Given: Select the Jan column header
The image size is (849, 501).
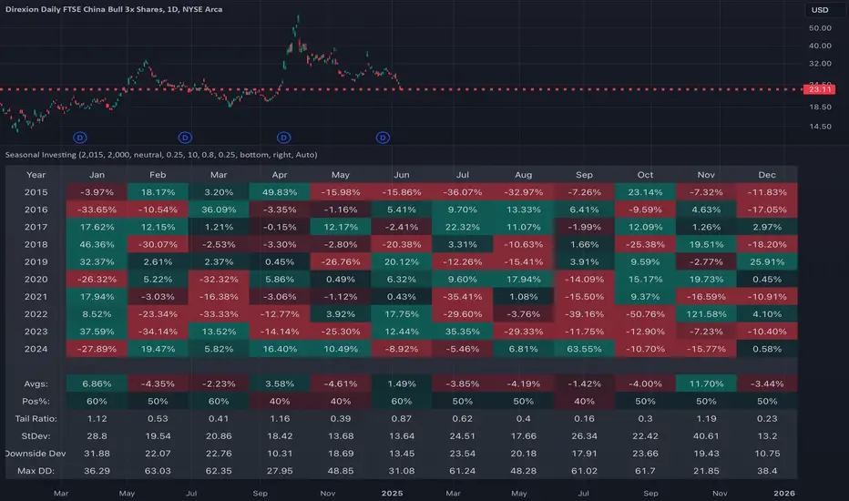Looking at the screenshot, I should [97, 175].
